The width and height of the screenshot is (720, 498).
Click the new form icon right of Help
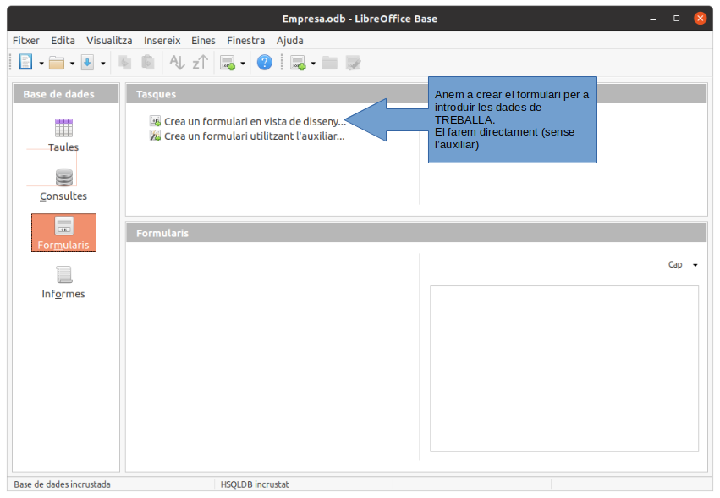click(298, 63)
